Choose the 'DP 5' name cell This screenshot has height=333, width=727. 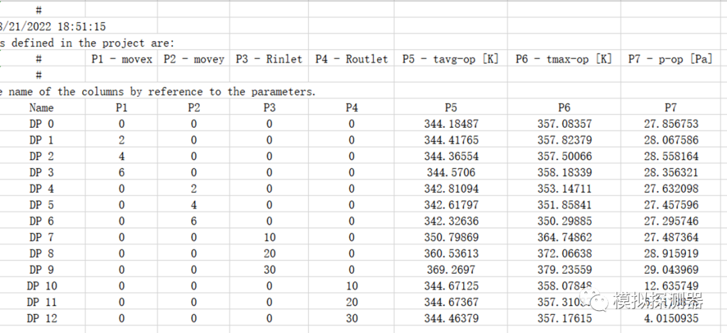pyautogui.click(x=42, y=205)
